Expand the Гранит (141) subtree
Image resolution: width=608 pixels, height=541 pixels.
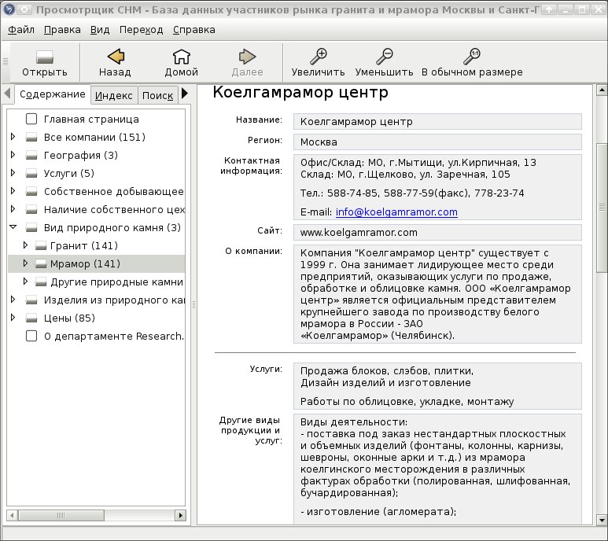coord(25,245)
